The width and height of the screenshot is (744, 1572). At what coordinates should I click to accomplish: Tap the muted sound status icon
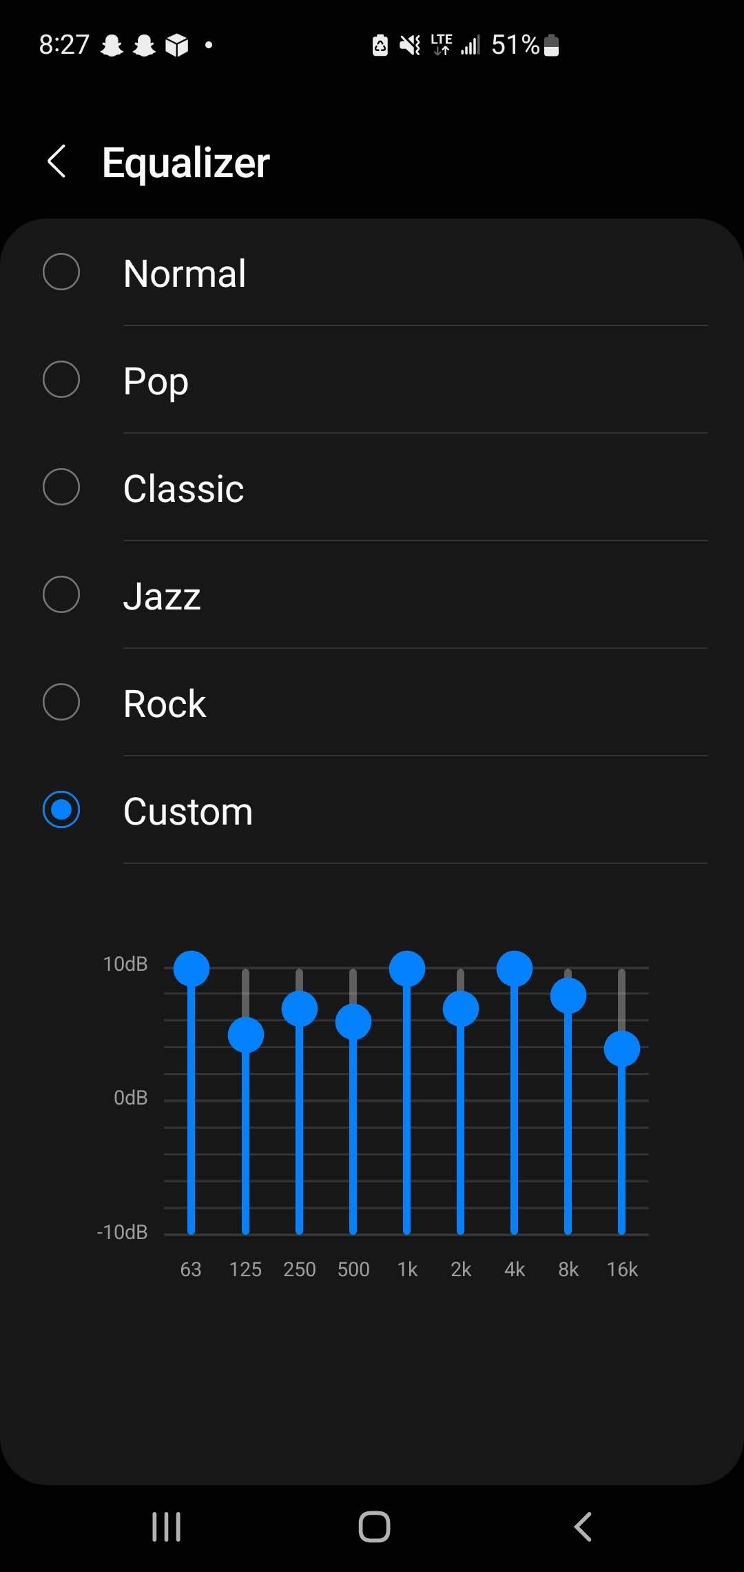pyautogui.click(x=410, y=46)
